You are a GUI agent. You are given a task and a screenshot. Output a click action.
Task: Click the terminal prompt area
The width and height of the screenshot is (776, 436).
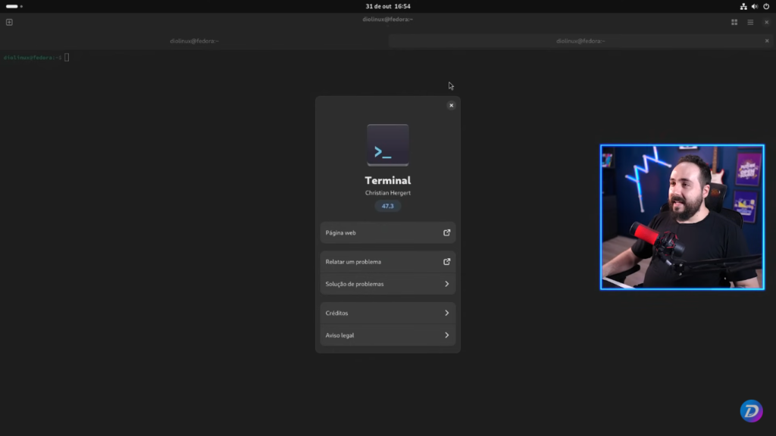pyautogui.click(x=36, y=58)
